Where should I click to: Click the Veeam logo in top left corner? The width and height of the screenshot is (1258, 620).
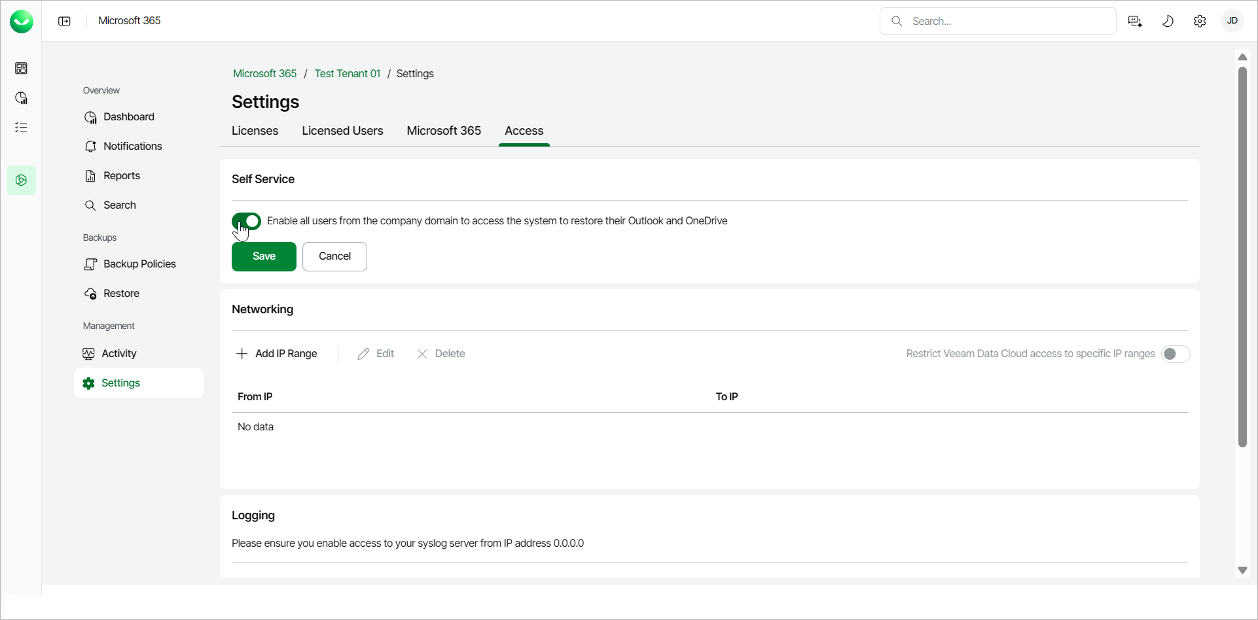[22, 21]
